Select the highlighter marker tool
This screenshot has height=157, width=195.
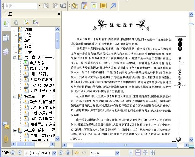tap(75, 6)
